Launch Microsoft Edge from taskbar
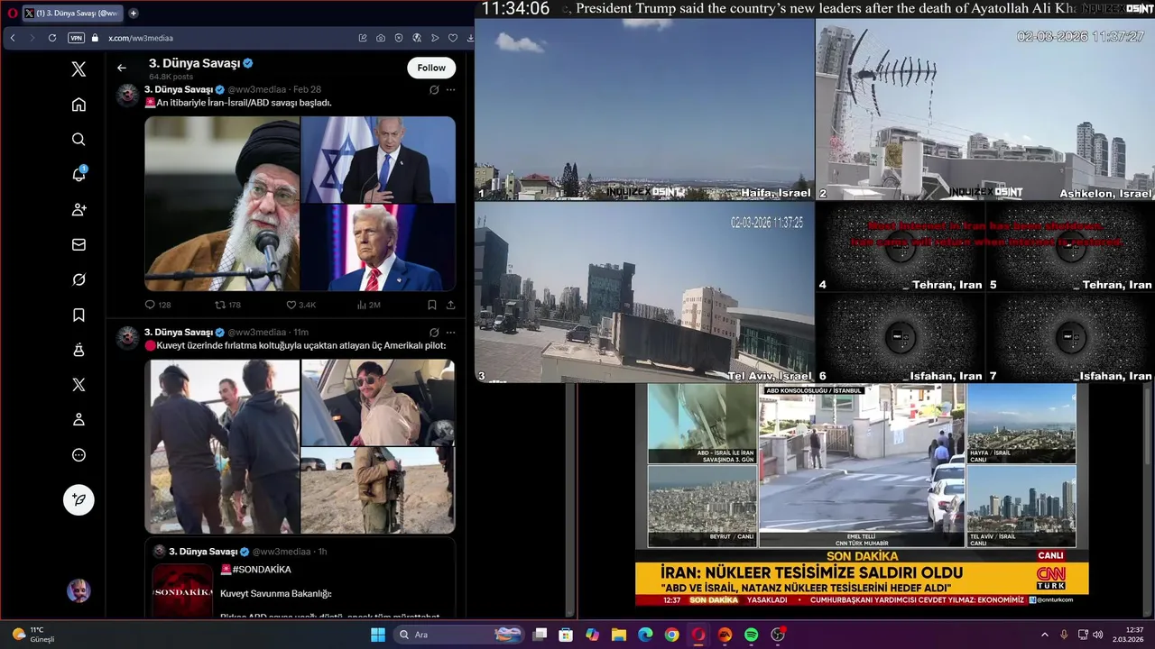 point(645,635)
